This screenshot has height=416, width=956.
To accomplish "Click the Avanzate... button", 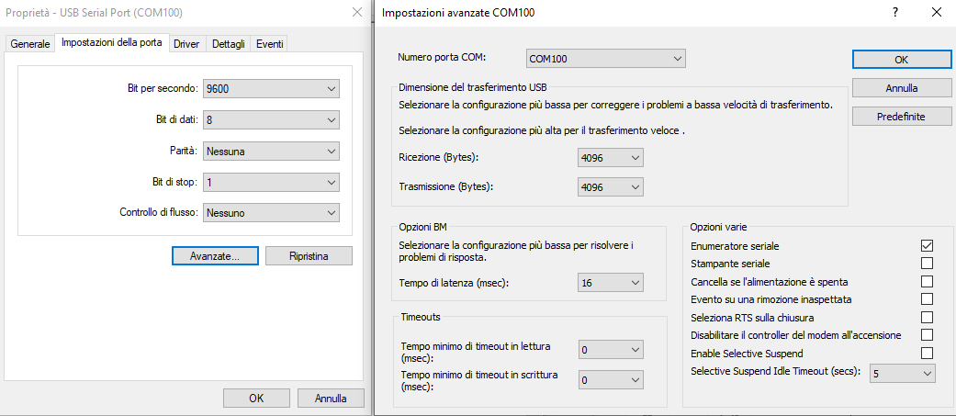I will pos(215,256).
